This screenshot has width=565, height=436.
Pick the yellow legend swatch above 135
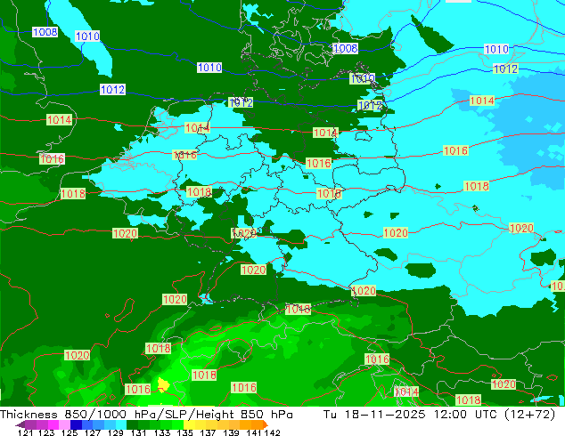(189, 424)
